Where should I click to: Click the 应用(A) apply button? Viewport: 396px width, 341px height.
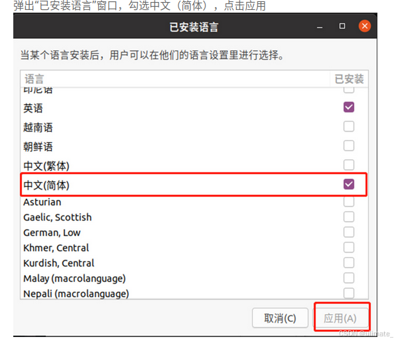(340, 318)
